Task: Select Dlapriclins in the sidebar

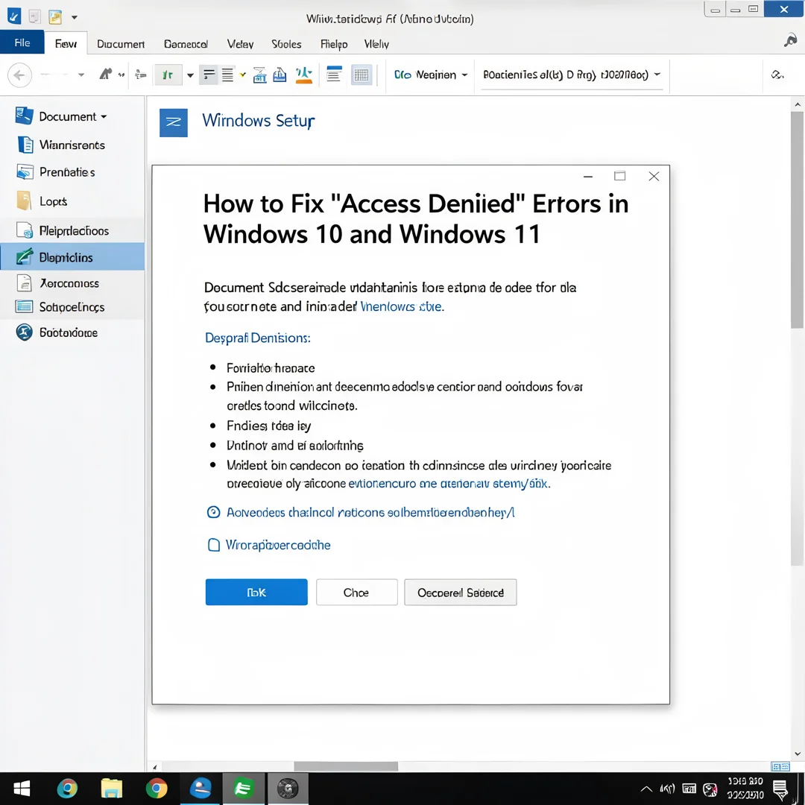Action: pyautogui.click(x=72, y=256)
